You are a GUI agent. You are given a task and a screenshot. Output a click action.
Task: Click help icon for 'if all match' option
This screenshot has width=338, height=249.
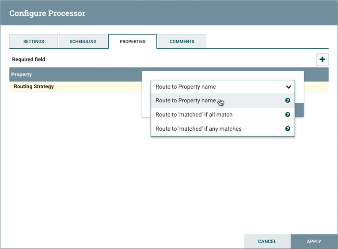(288, 115)
